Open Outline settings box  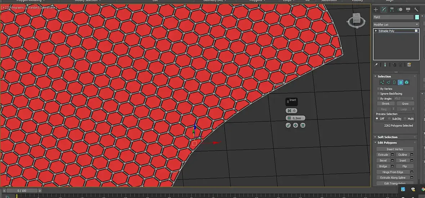pyautogui.click(x=412, y=155)
